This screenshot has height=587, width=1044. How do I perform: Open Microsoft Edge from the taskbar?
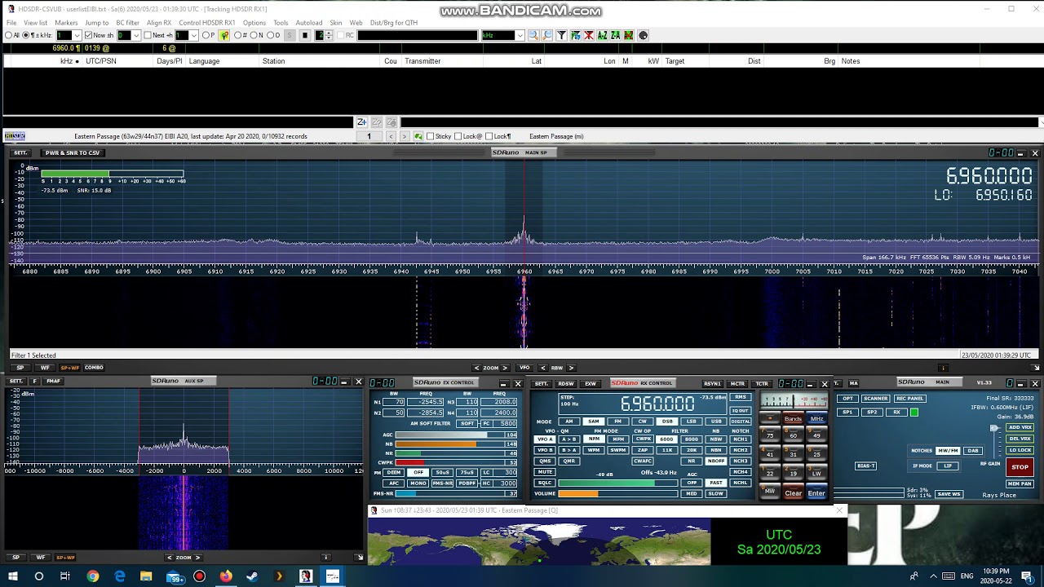120,576
